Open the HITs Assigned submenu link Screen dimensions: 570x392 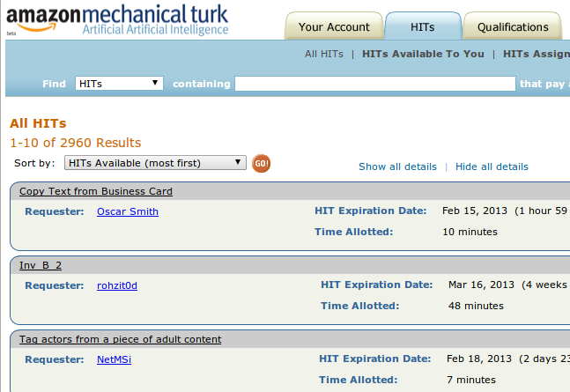[x=537, y=54]
